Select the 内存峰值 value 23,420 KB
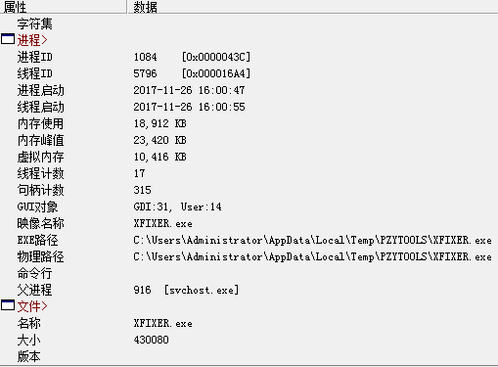The width and height of the screenshot is (498, 367). (x=159, y=140)
